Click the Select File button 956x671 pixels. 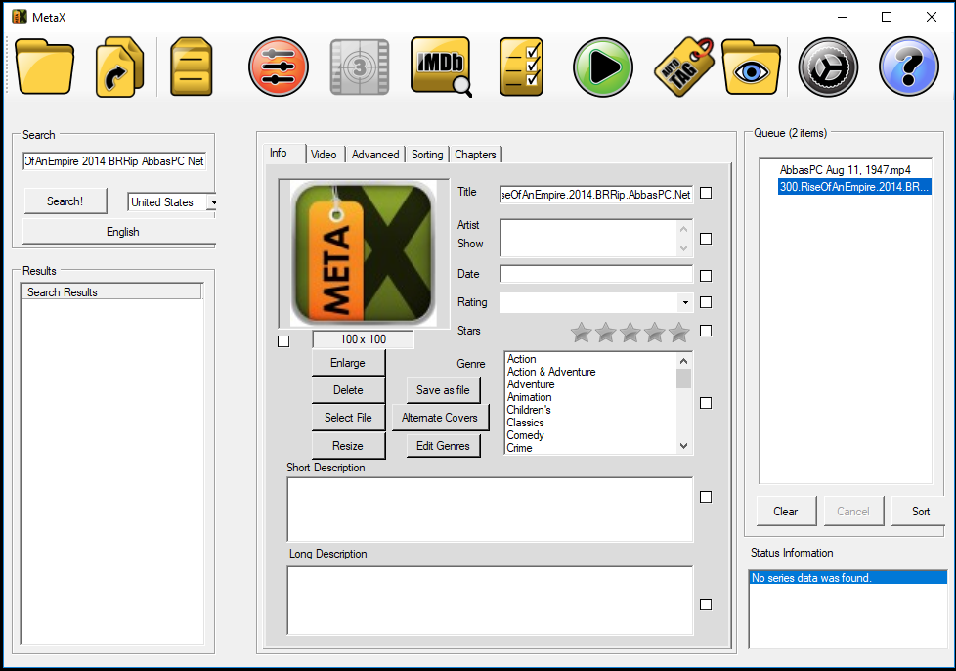[x=348, y=418]
